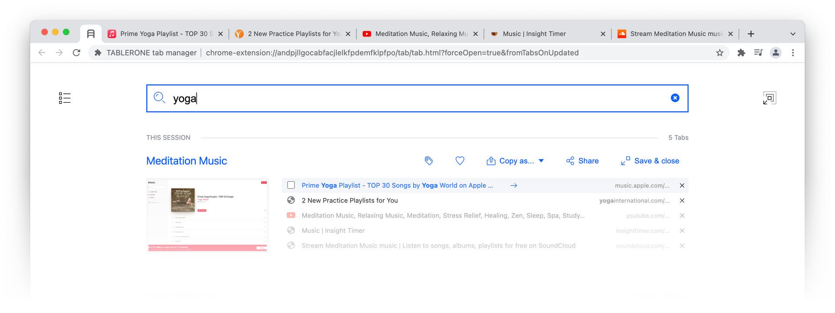Screen dimensions: 835x313
Task: Close the Meditation Music YouTube browser tab
Action: 475,33
